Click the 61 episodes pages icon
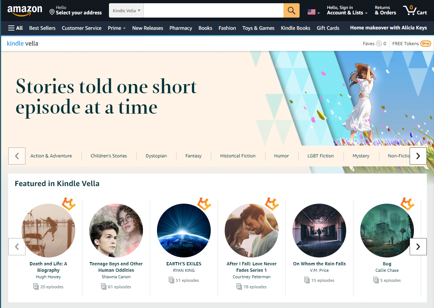The image size is (434, 308). click(104, 286)
